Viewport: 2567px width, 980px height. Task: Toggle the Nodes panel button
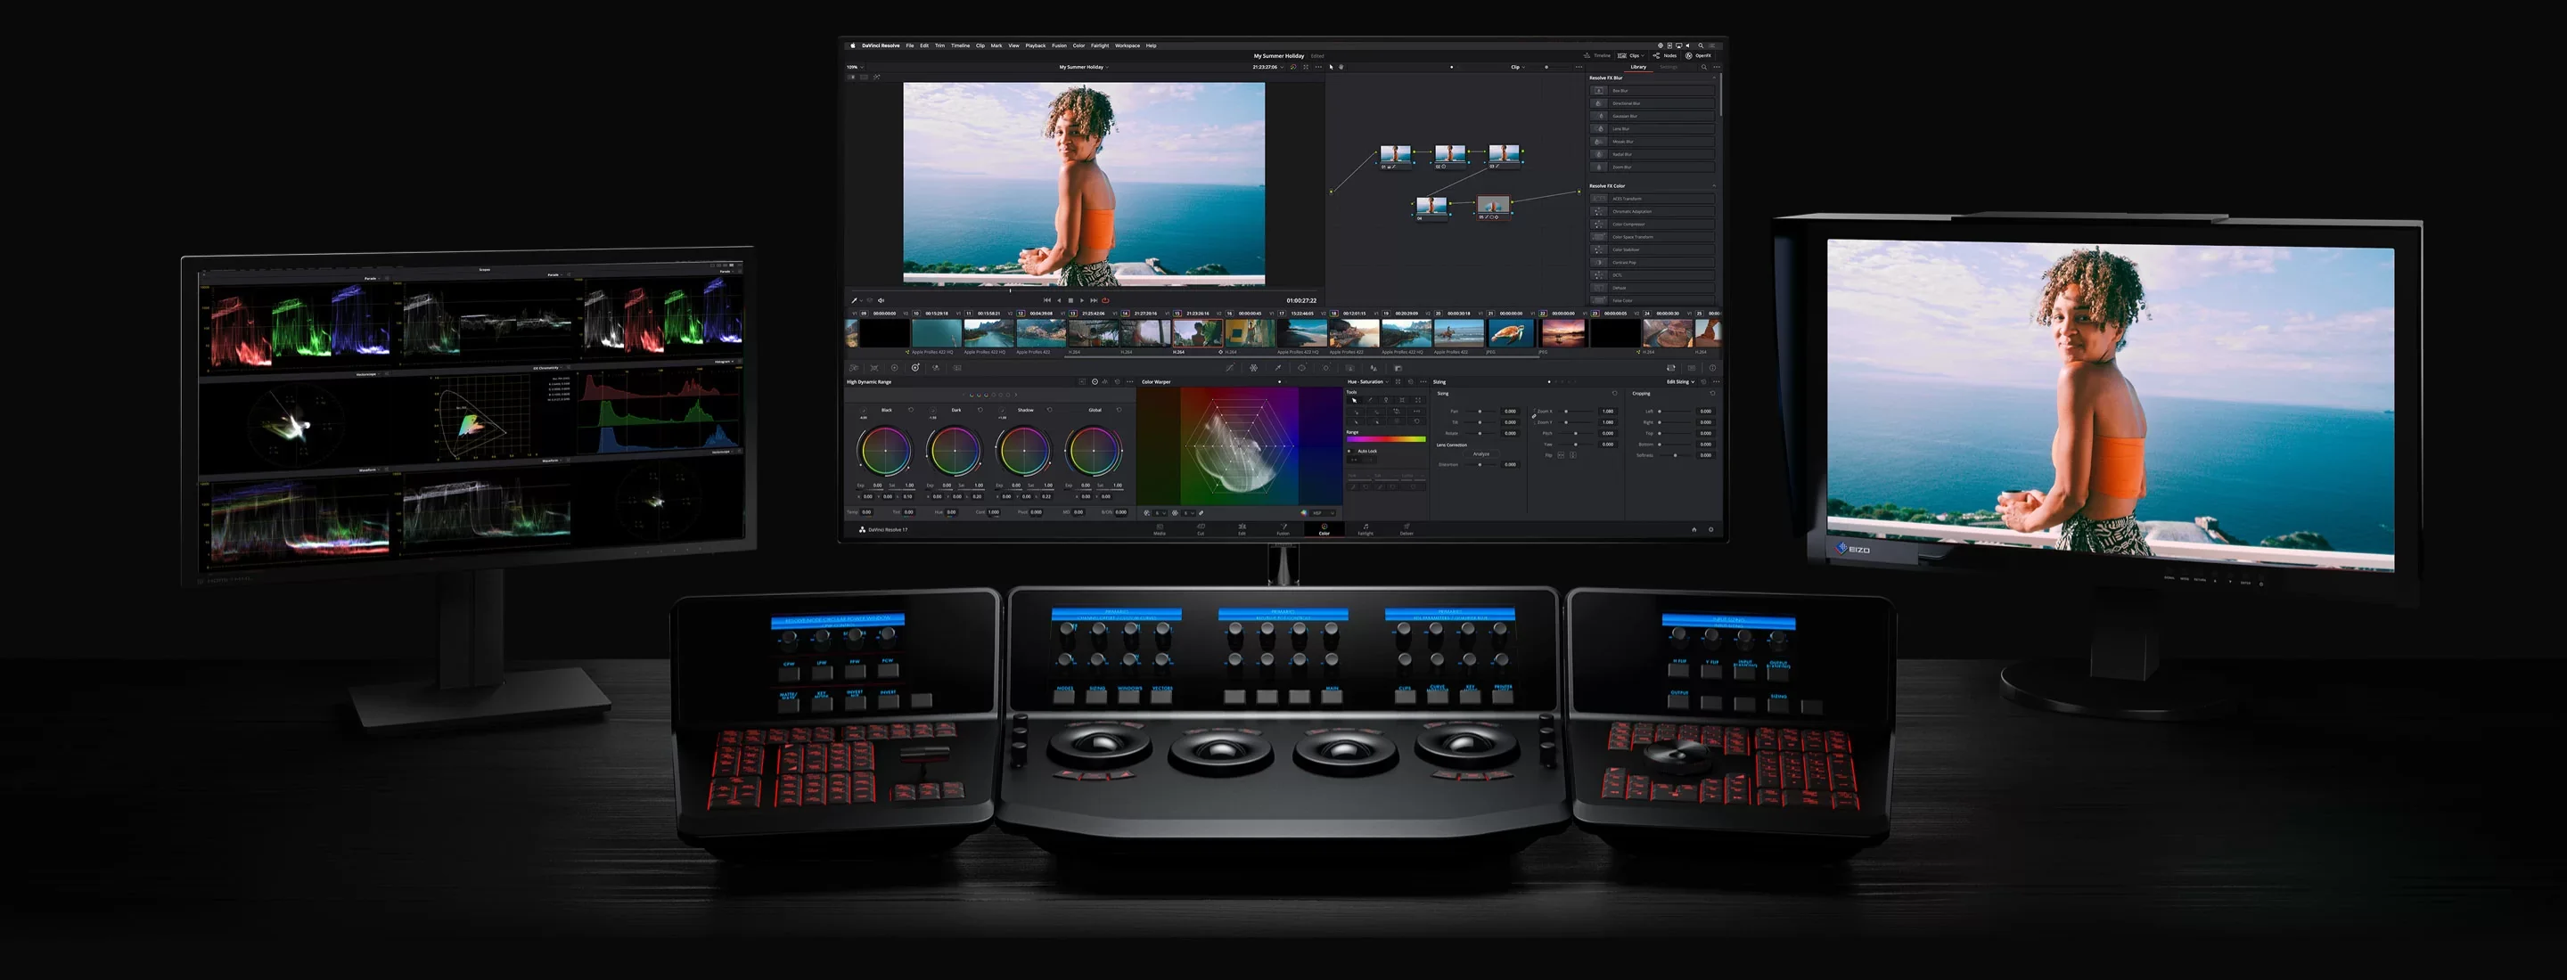(x=1665, y=56)
